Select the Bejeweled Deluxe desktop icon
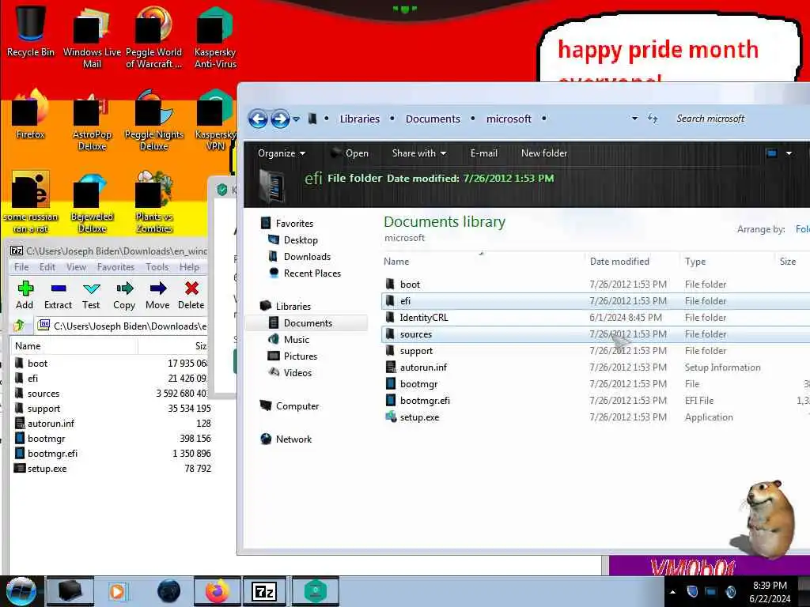The height and width of the screenshot is (607, 810). click(92, 202)
